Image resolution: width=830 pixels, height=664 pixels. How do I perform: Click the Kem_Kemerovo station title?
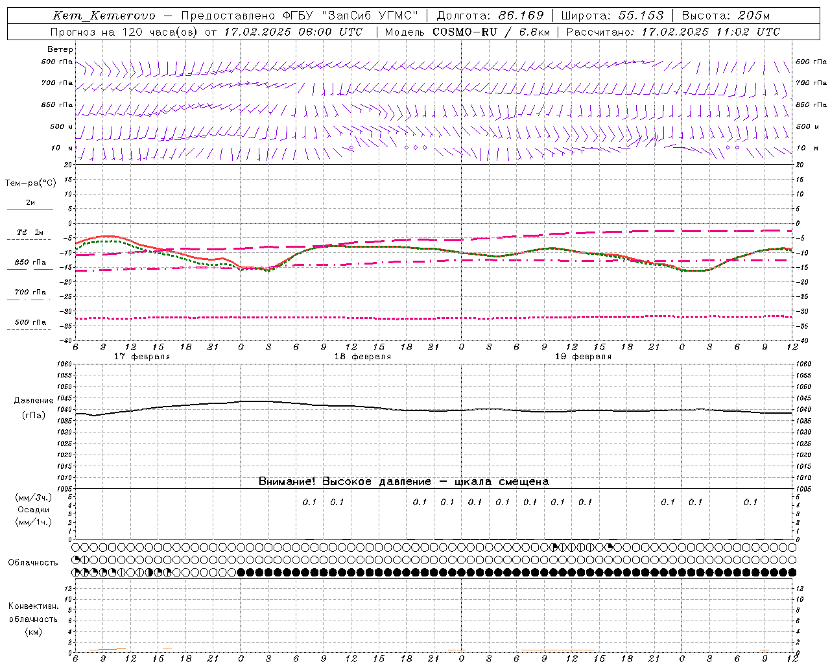pyautogui.click(x=104, y=16)
